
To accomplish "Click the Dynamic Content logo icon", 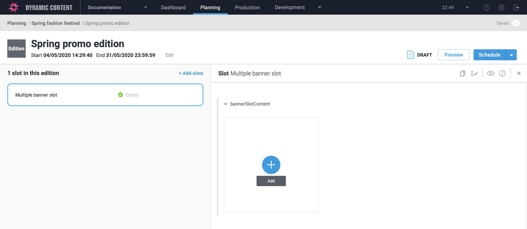I will point(13,7).
